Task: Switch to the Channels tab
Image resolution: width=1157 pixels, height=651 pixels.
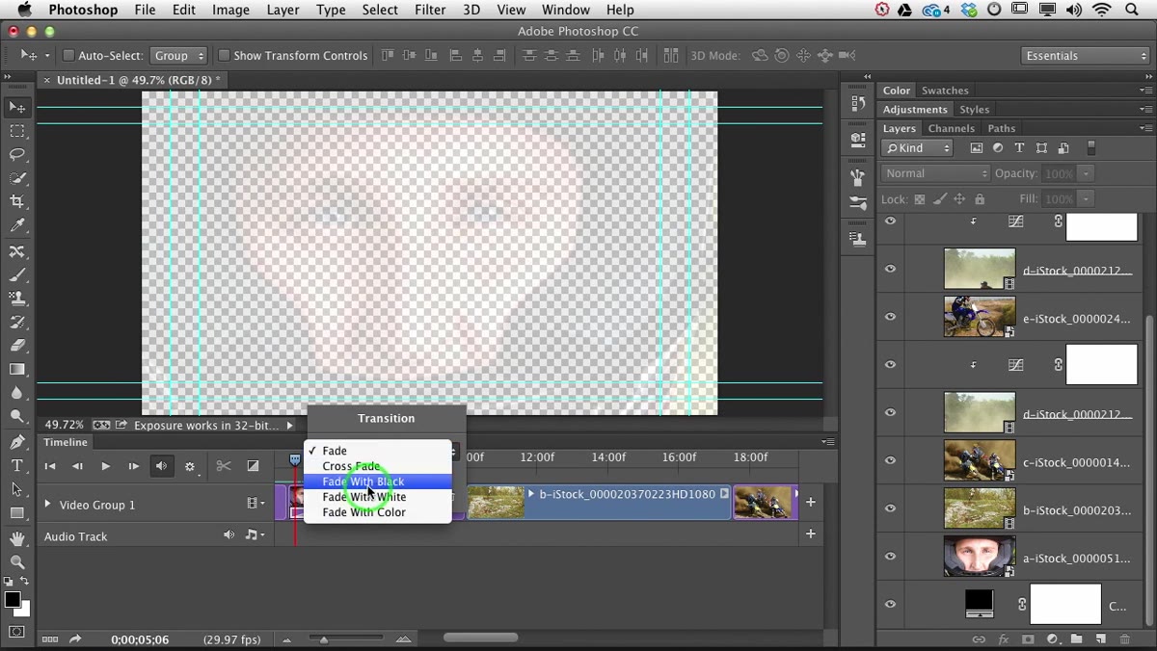Action: [x=951, y=128]
